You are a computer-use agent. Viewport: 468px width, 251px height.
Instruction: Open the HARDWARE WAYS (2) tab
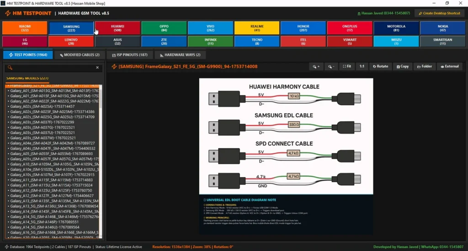pos(180,55)
